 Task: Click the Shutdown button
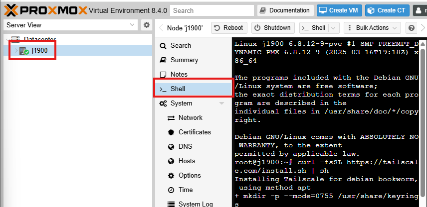click(273, 28)
